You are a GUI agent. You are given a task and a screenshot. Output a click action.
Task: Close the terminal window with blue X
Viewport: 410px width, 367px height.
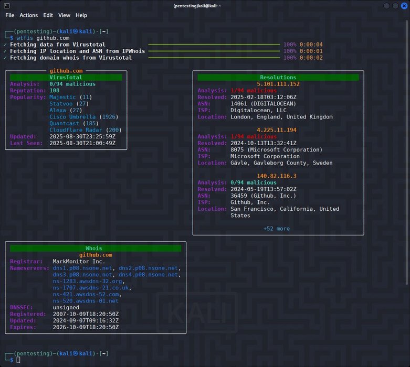click(x=404, y=6)
